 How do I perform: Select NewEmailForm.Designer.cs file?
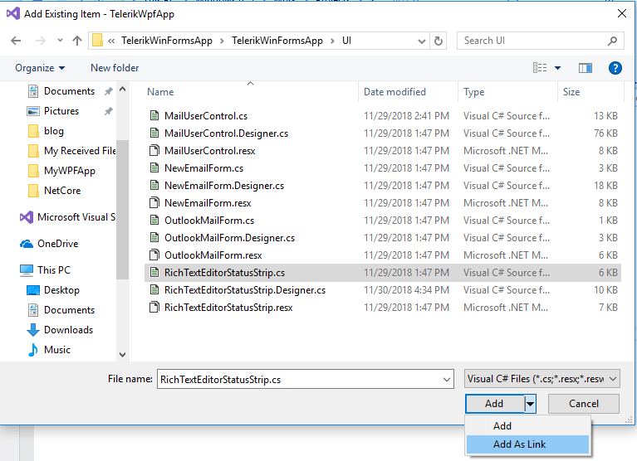point(382,186)
